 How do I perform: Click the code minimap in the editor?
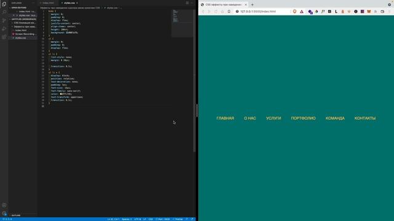tap(182, 23)
